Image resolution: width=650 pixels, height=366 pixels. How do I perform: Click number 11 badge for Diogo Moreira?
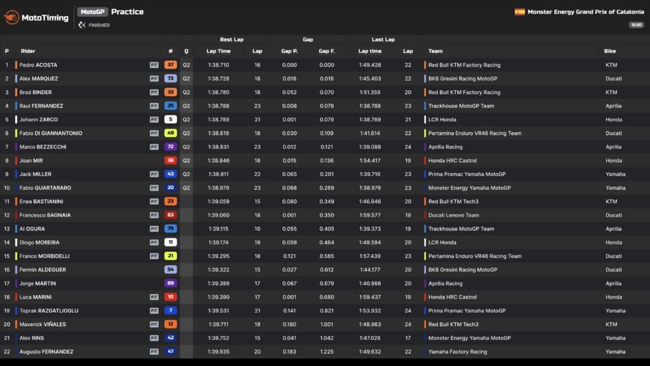[170, 242]
